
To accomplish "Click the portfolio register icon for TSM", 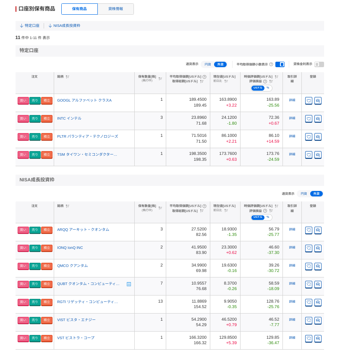I will [x=318, y=154].
